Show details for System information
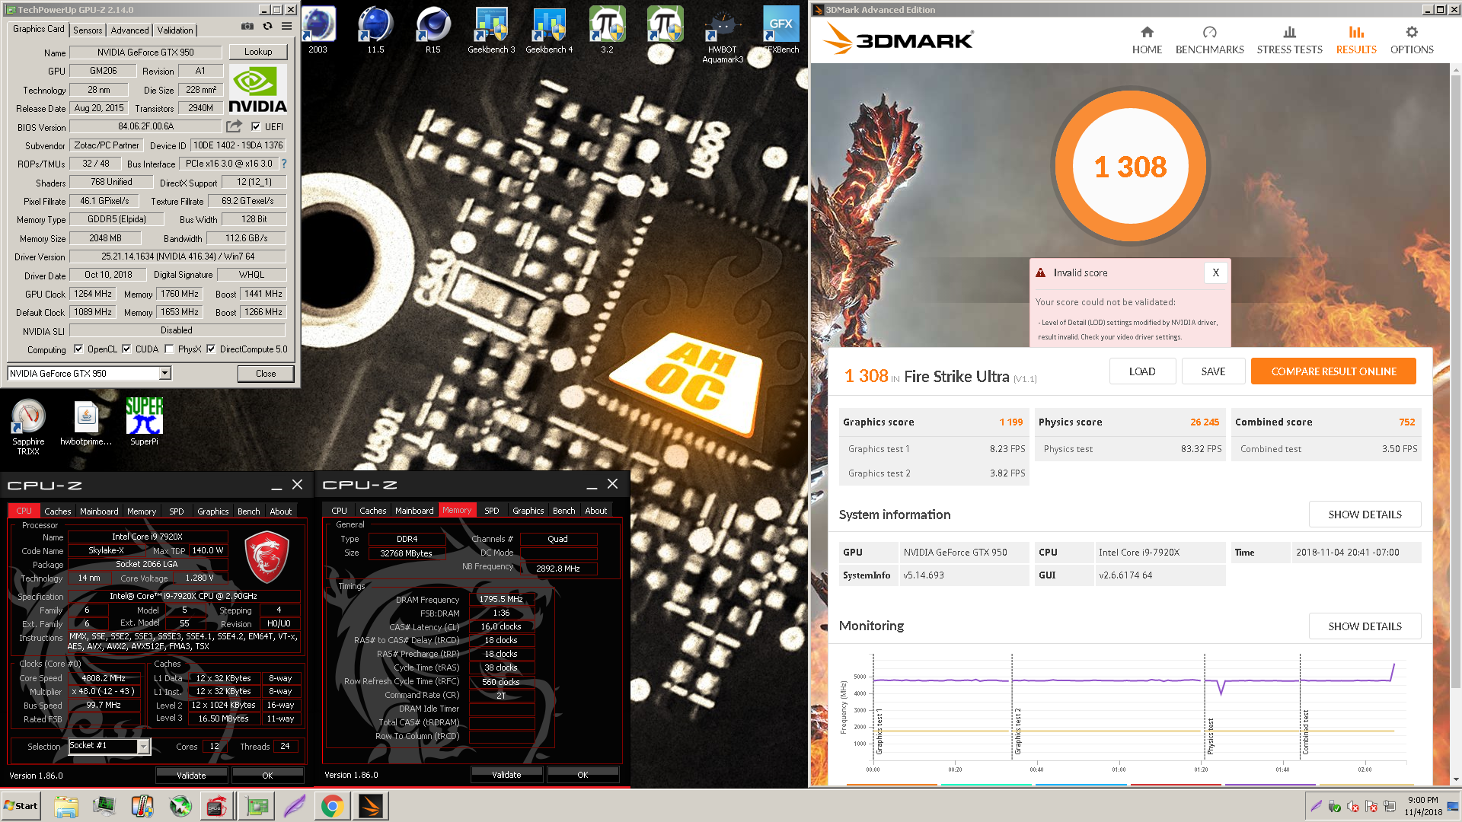This screenshot has width=1462, height=822. click(1365, 515)
